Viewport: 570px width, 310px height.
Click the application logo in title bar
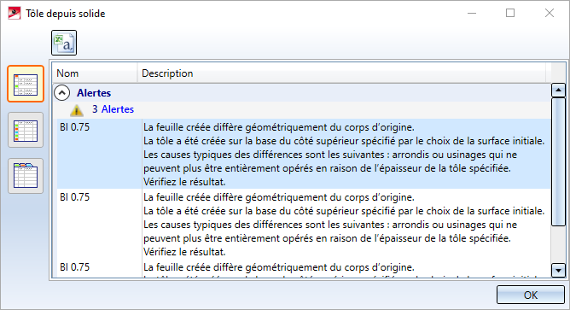point(15,14)
